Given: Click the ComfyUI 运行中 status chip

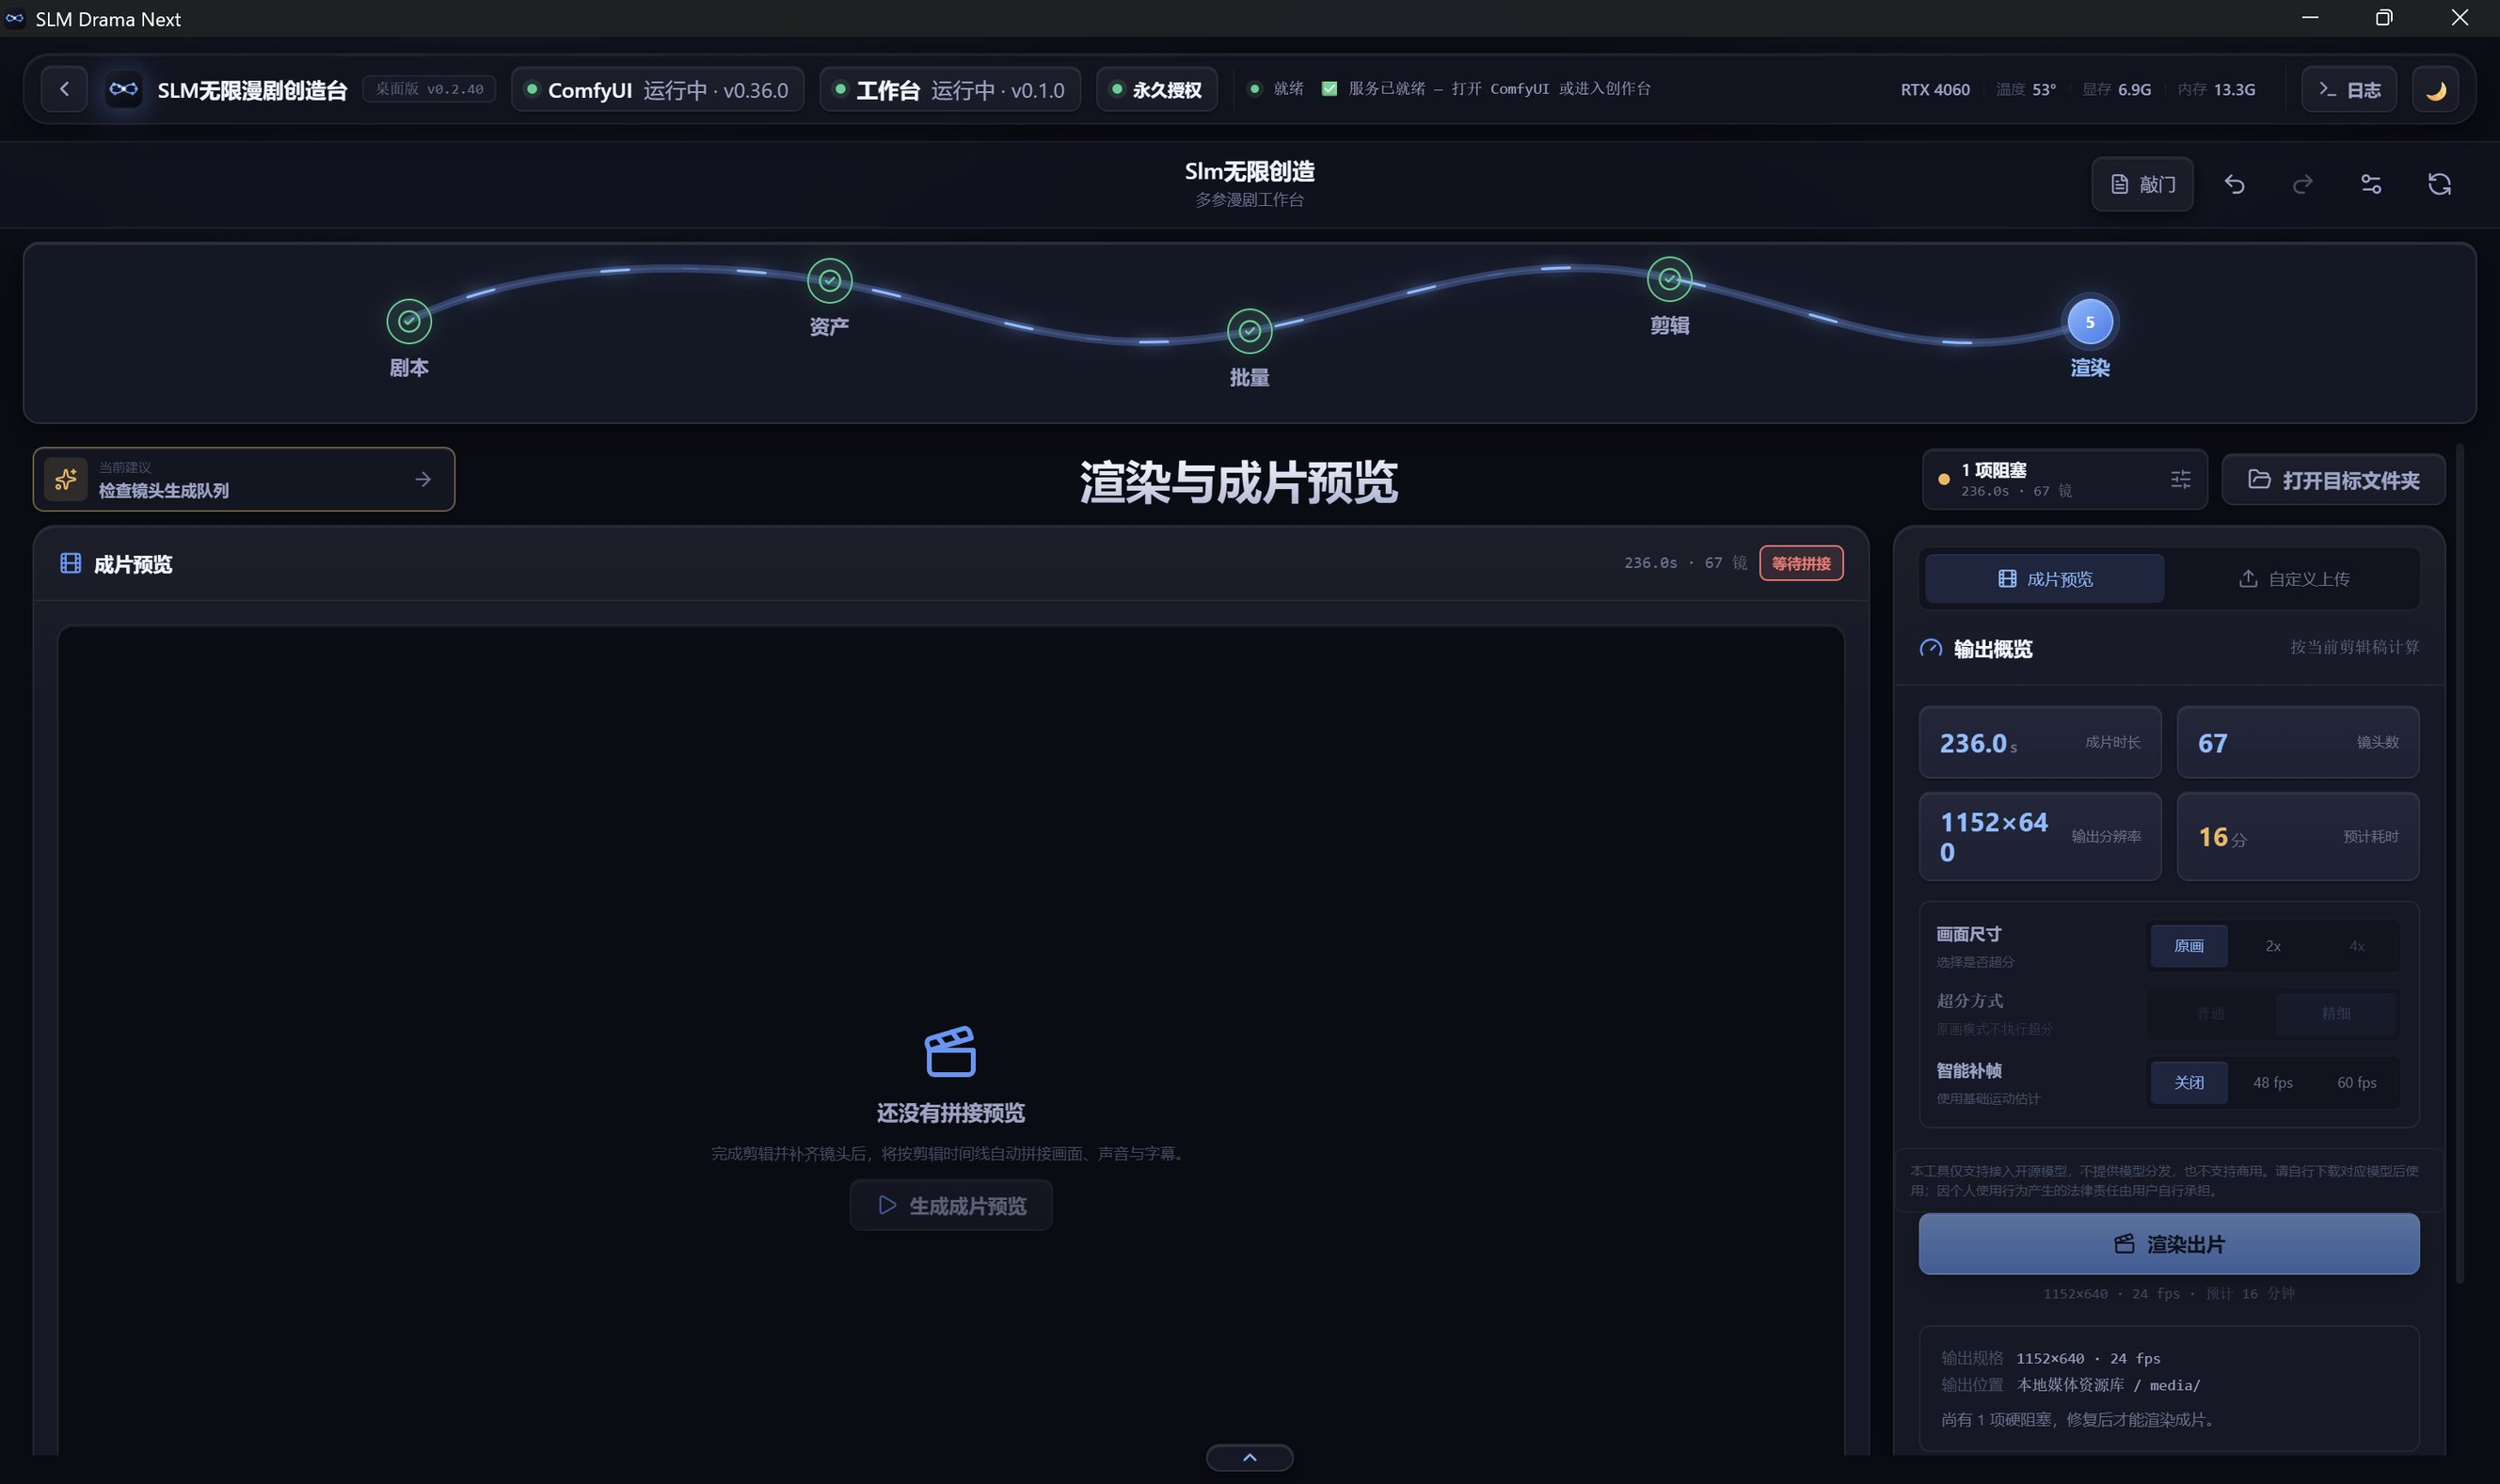Looking at the screenshot, I should pos(658,89).
